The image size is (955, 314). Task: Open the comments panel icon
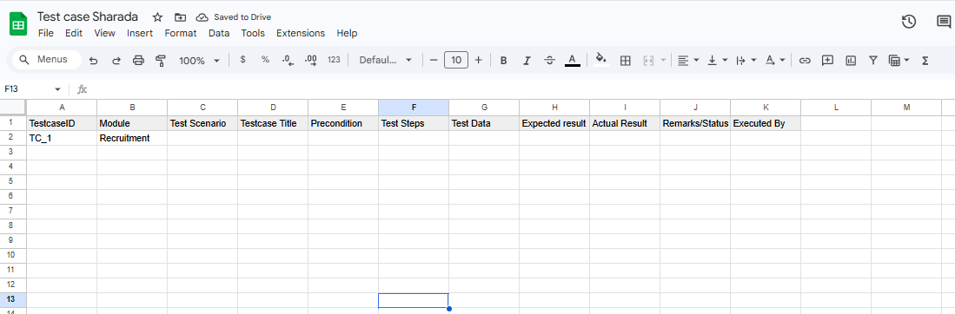944,22
